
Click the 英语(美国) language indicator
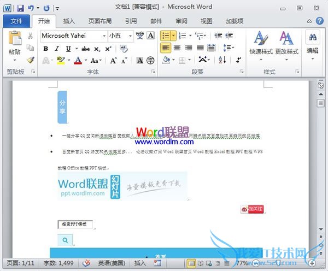[112, 263]
